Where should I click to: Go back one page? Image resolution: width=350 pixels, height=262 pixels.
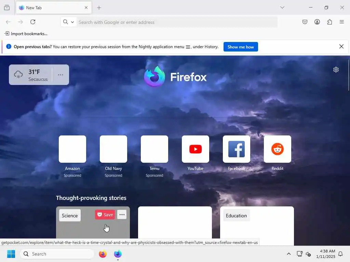tap(8, 22)
